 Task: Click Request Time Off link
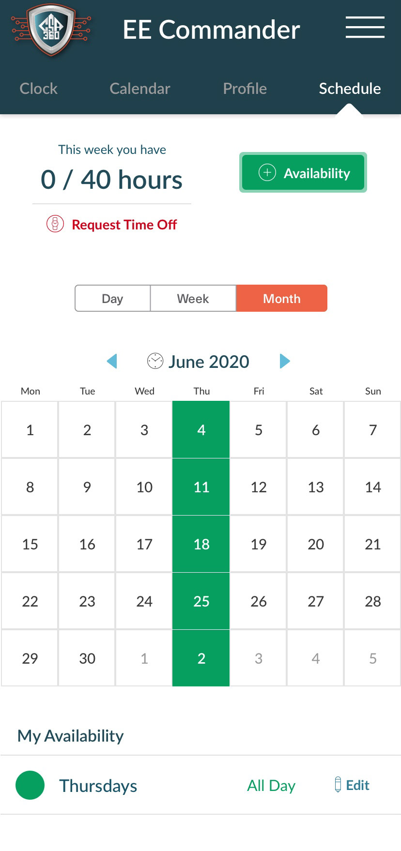pos(124,225)
